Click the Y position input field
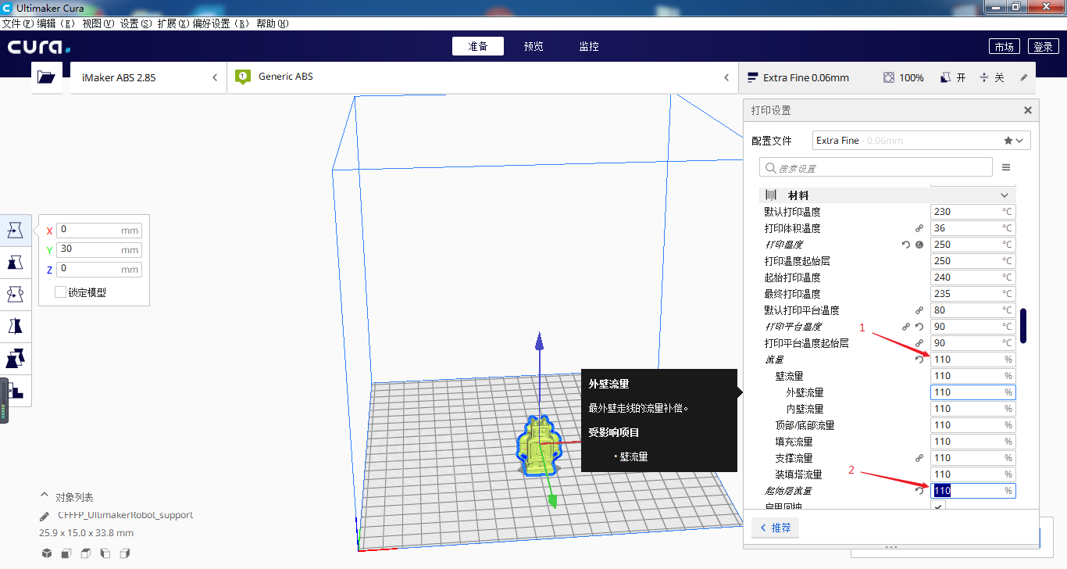The height and width of the screenshot is (569, 1067). (98, 249)
